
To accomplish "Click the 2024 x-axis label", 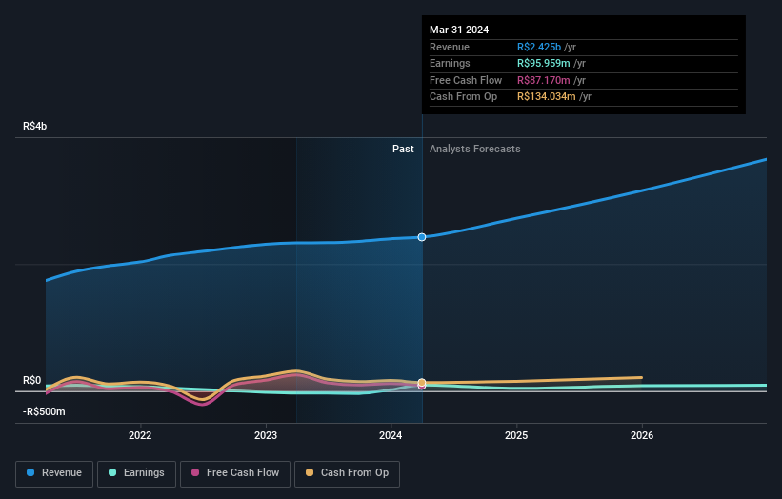I will (391, 435).
